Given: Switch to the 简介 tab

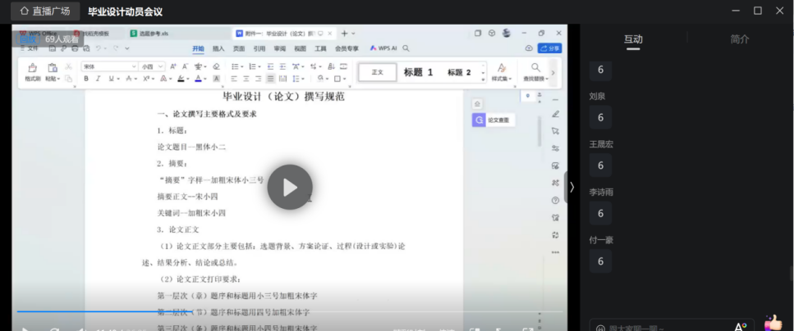Looking at the screenshot, I should point(739,39).
